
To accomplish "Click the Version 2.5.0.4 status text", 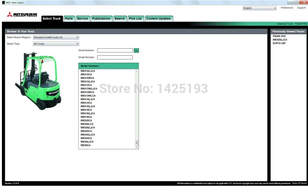I will pos(12,183).
